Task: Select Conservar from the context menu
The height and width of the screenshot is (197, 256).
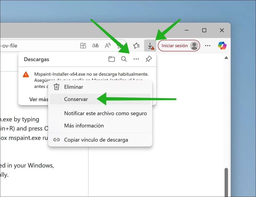Action: pyautogui.click(x=76, y=99)
